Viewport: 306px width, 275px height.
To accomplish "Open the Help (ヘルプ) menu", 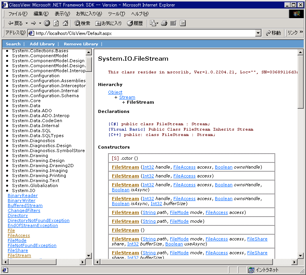I will click(140, 14).
